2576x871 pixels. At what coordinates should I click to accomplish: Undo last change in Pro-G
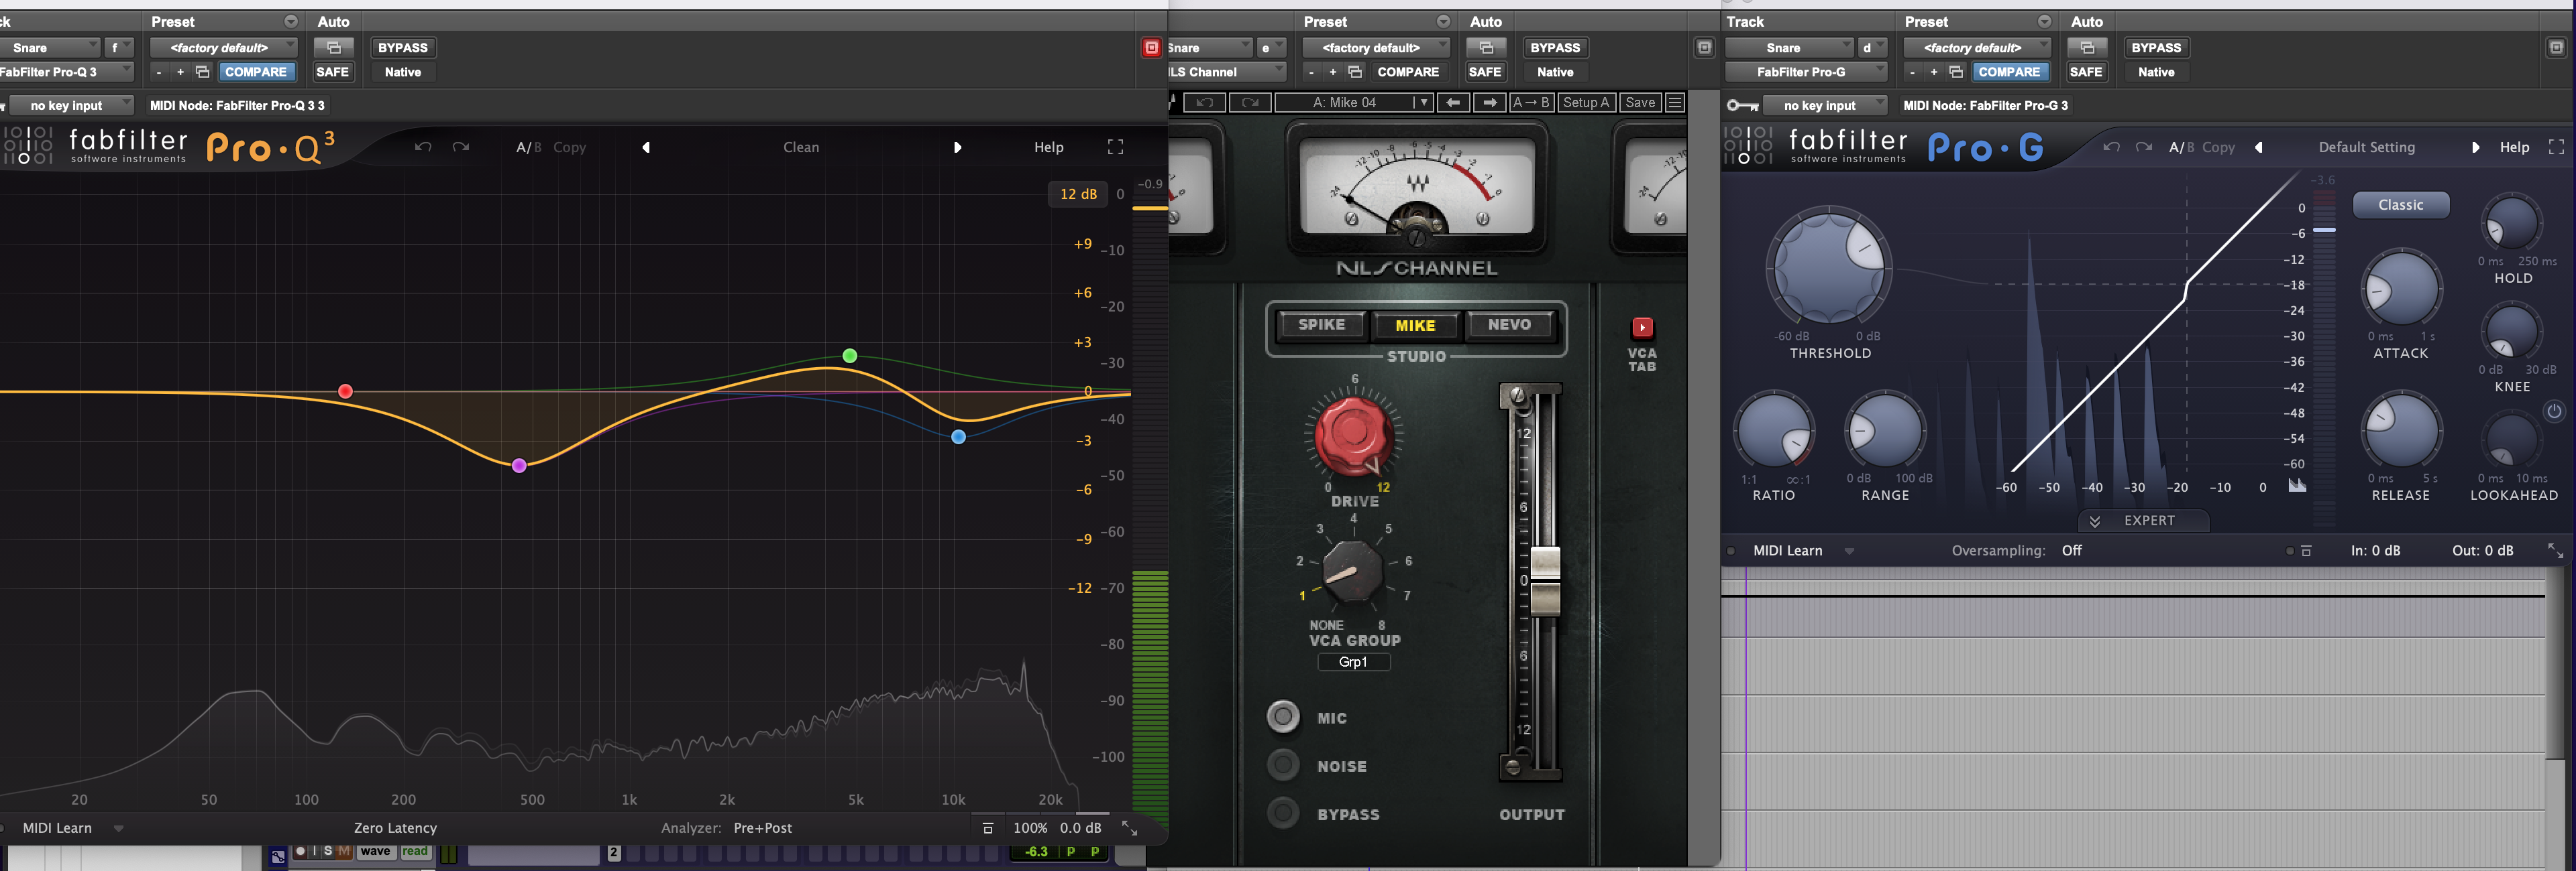[x=2110, y=147]
